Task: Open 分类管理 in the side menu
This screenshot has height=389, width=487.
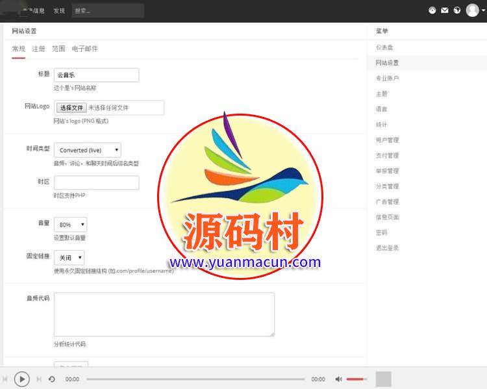Action: click(387, 186)
